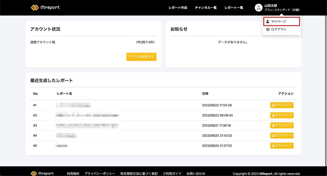Click the timestamp 2023/06/21 11:36:18

(x=216, y=125)
